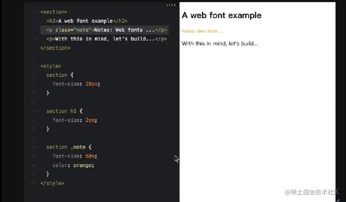
Task: Click the </style> closing tag
Action: [x=52, y=183]
